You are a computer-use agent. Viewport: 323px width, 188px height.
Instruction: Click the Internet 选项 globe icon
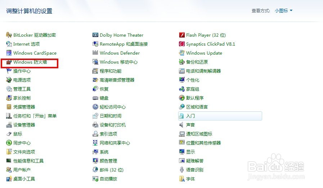(x=9, y=44)
